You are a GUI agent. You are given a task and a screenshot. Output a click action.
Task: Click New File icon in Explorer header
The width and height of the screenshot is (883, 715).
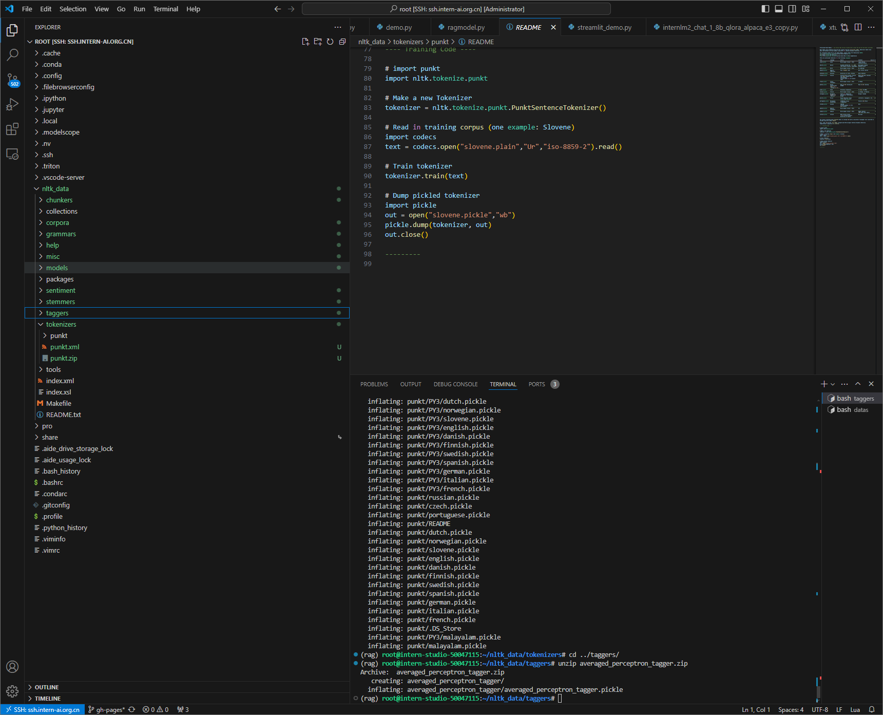(305, 42)
